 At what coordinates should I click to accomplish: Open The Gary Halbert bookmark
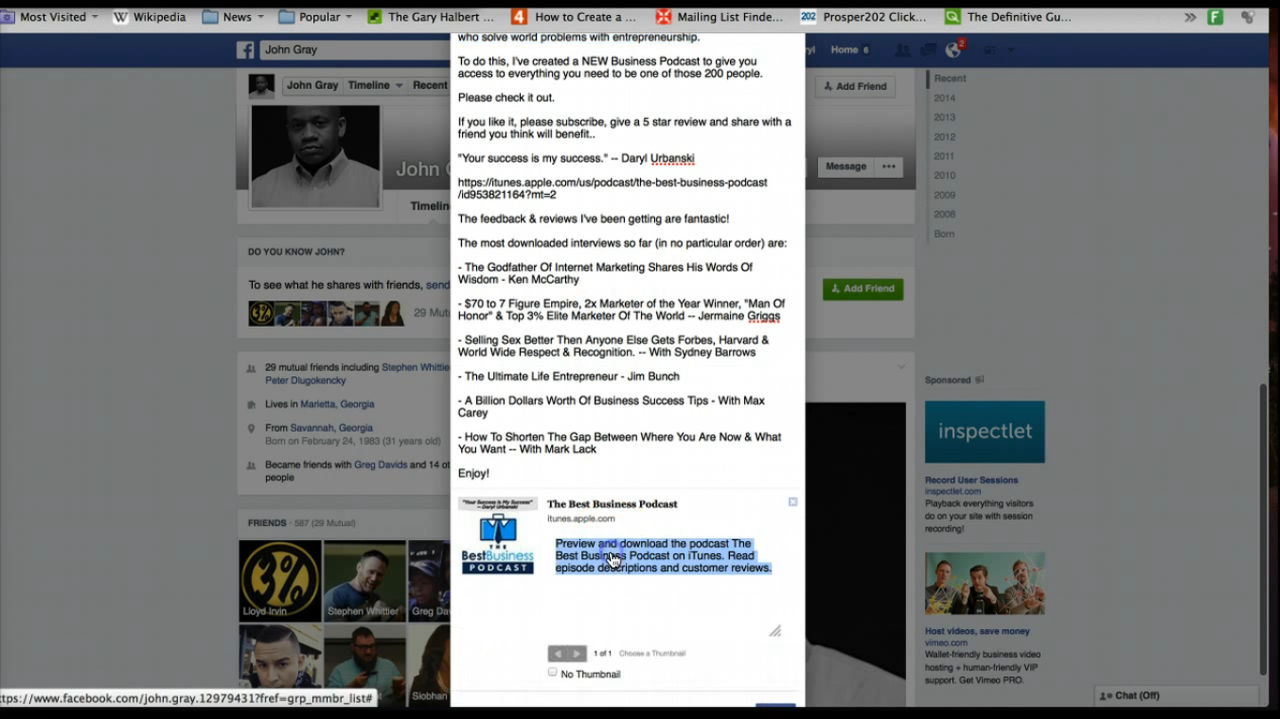tap(431, 17)
